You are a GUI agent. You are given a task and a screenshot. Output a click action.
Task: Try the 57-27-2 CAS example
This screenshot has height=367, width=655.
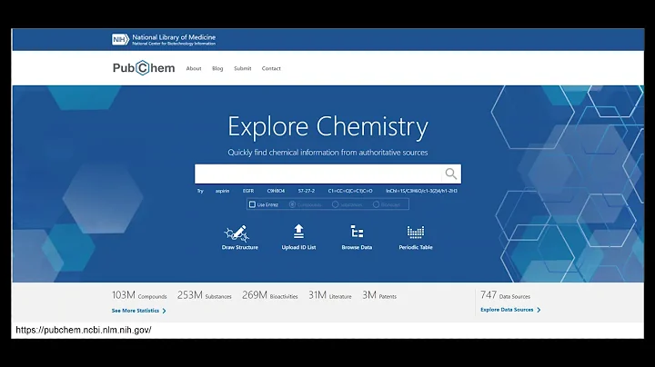(x=307, y=191)
